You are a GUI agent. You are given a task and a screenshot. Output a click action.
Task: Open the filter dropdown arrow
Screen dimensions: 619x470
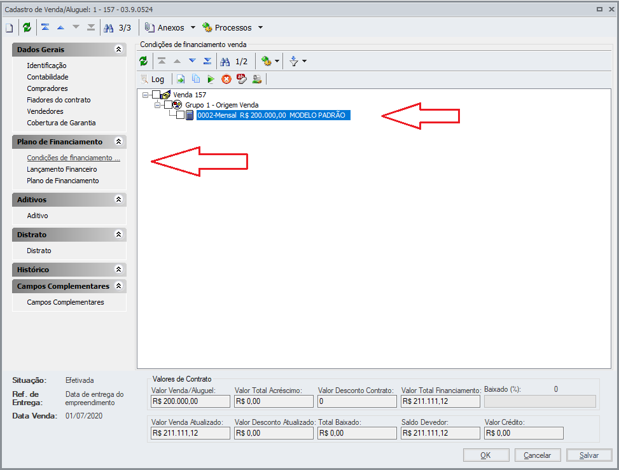click(304, 61)
